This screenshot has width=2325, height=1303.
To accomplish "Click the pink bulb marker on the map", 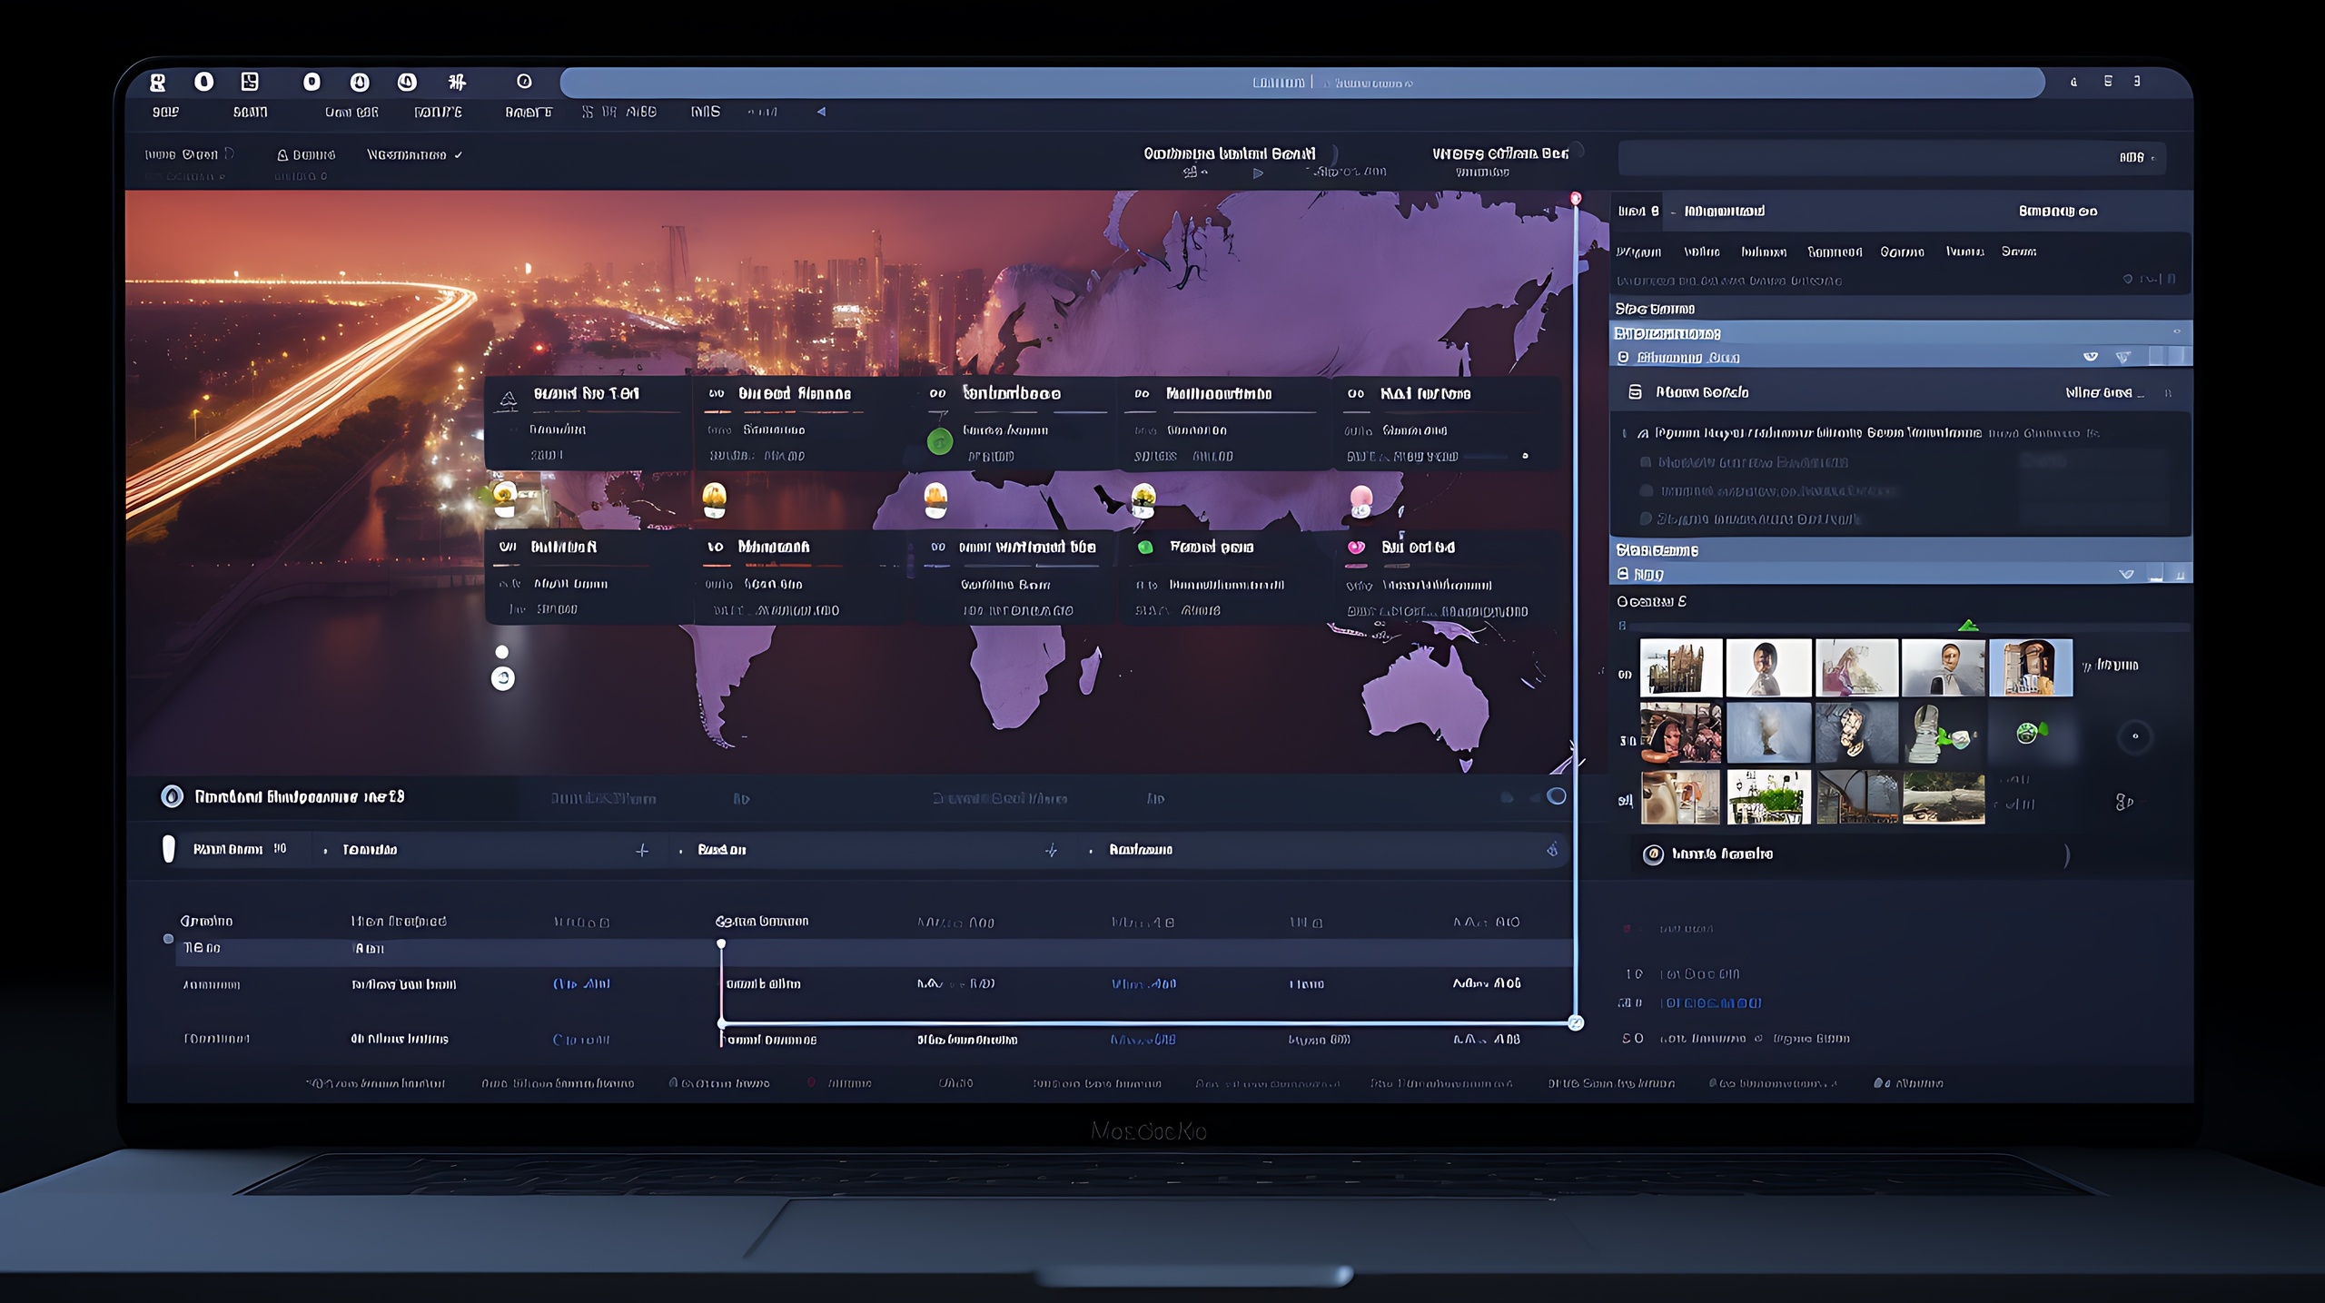I will pos(1360,500).
